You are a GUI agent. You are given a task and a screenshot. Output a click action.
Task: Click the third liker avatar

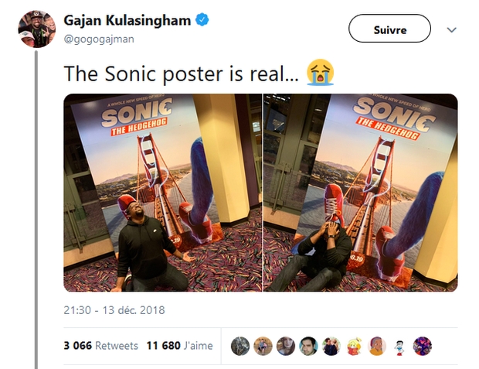(x=286, y=346)
